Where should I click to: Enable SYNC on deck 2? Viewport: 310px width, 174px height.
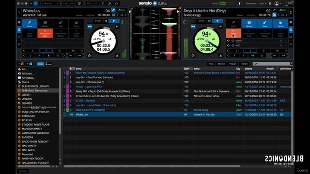click(201, 21)
